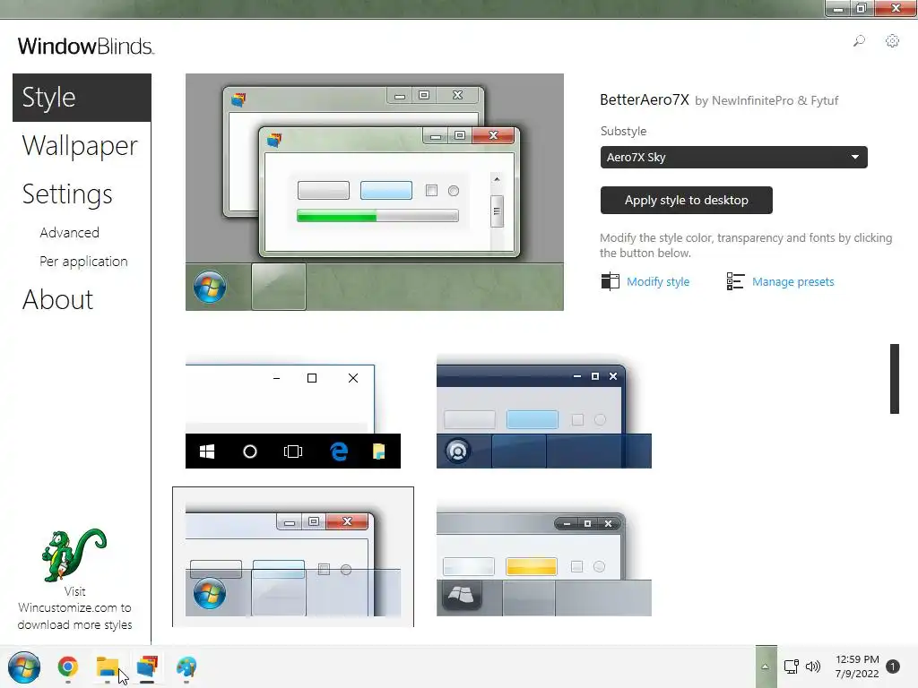
Task: Click the NewInfinitePro & Fytuf author text
Action: click(775, 100)
